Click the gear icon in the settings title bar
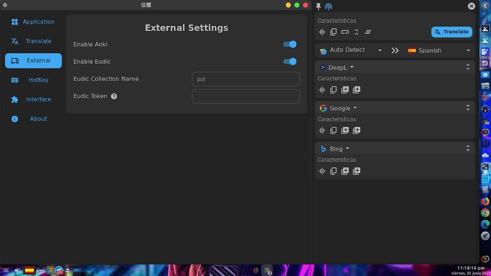Viewport: 491px width, 276px height. point(5,5)
